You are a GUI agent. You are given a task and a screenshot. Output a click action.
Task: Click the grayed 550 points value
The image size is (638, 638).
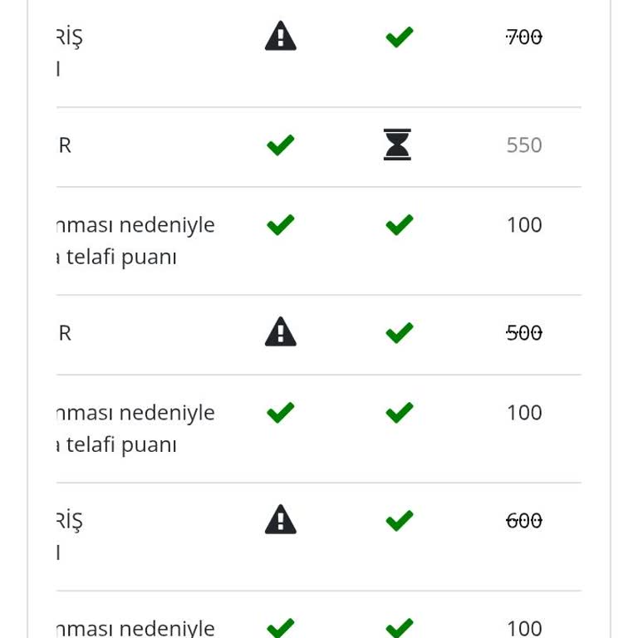click(x=524, y=145)
